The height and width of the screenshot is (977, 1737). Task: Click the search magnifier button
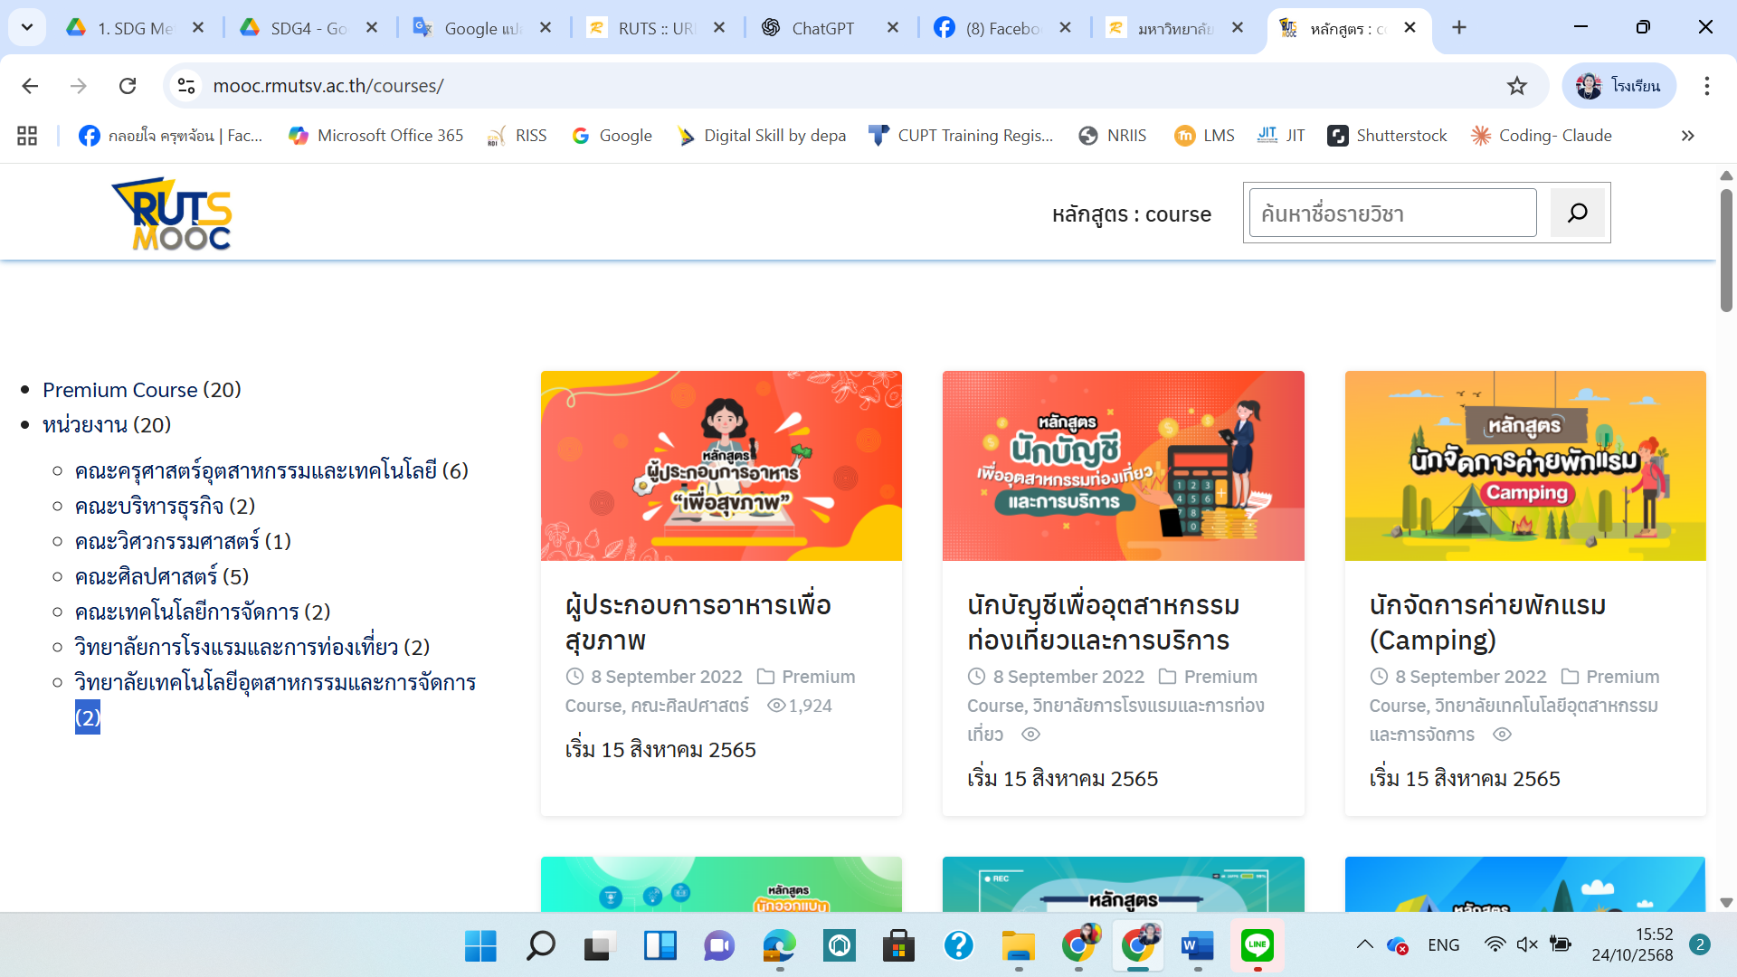click(1577, 213)
